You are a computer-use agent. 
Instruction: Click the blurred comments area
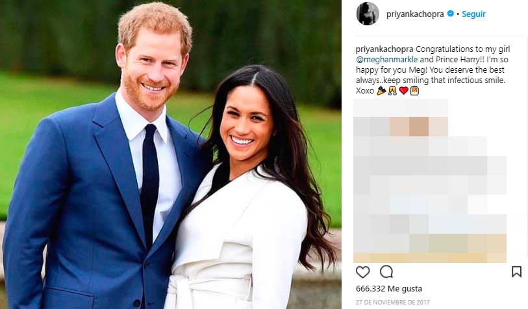(x=430, y=180)
